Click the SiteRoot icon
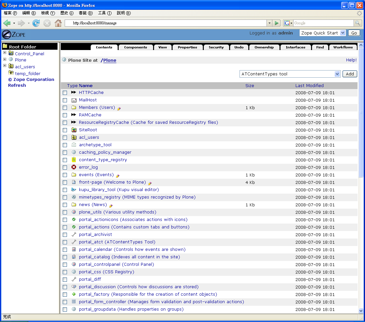Image resolution: width=365 pixels, height=322 pixels. tap(74, 130)
